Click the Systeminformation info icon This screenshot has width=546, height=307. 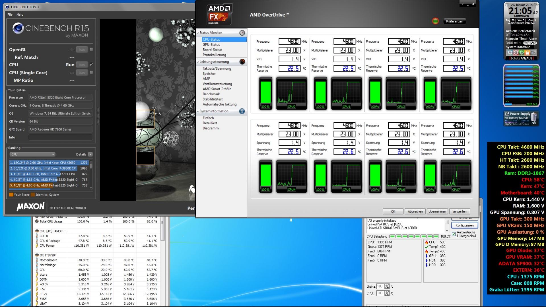point(242,111)
